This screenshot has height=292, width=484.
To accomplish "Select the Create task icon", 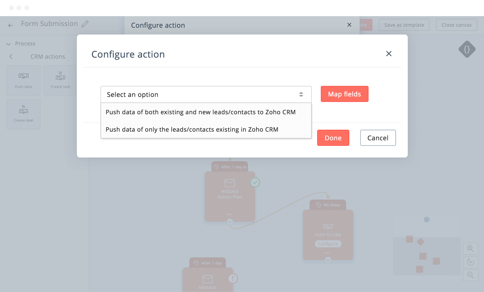I will click(x=60, y=76).
